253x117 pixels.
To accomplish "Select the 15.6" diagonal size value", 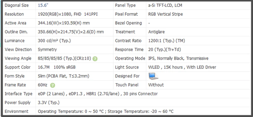I will click(x=43, y=5).
